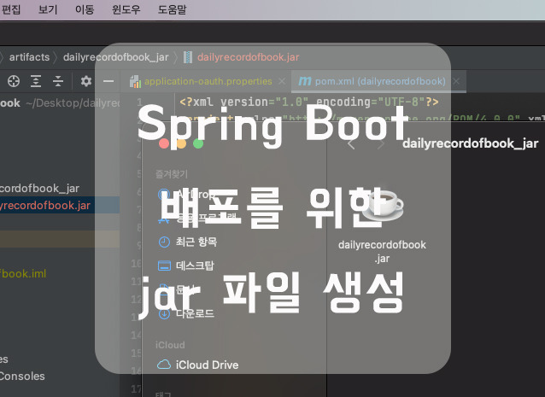This screenshot has width=545, height=397.
Task: Open the 도움말 menu
Action: (x=172, y=9)
